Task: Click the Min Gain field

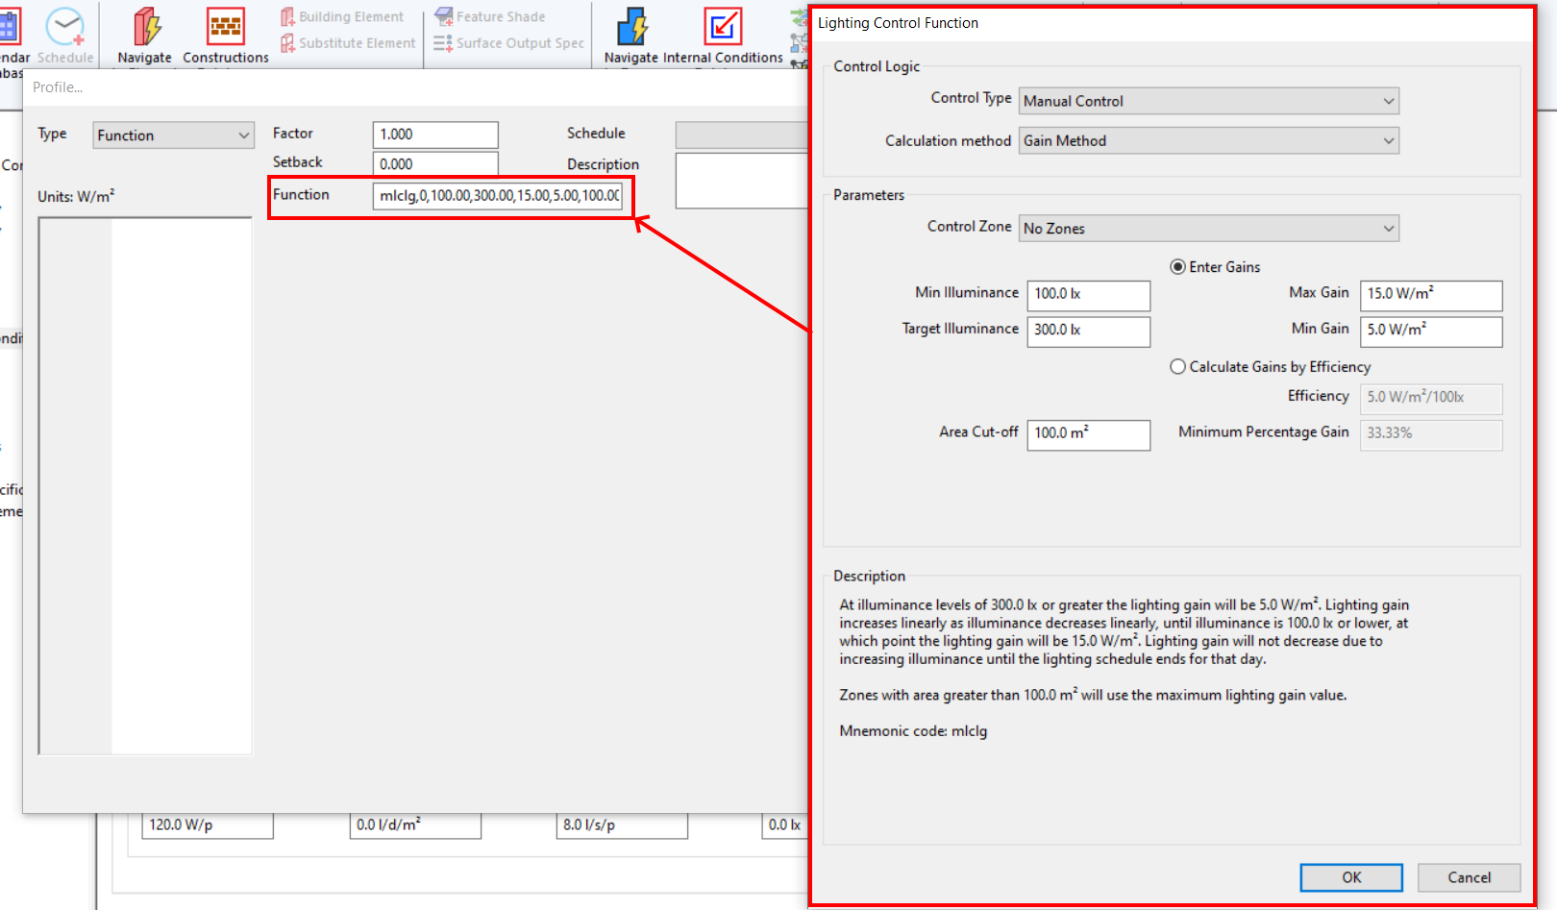Action: (x=1431, y=331)
